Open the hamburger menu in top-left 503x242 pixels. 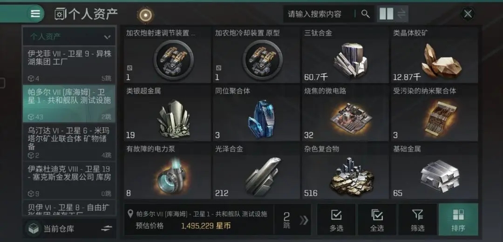(35, 14)
